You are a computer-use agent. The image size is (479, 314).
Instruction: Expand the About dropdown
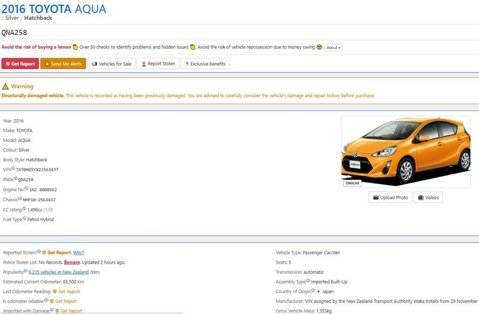click(334, 47)
